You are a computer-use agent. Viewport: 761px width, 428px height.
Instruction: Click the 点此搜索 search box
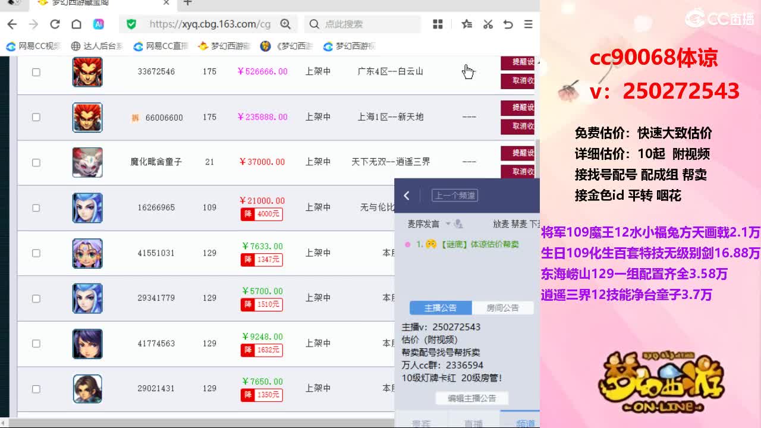[x=363, y=24]
